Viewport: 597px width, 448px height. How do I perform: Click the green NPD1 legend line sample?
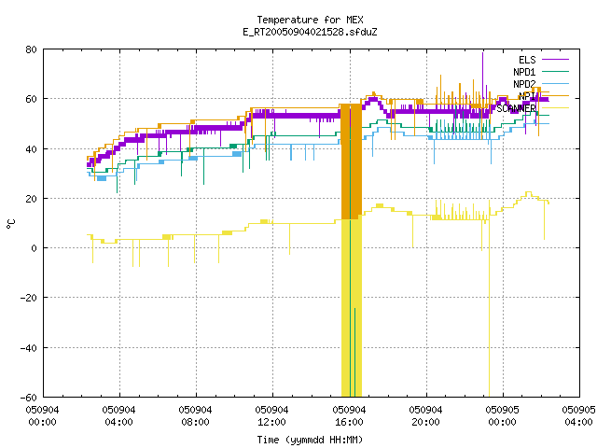pyautogui.click(x=555, y=71)
